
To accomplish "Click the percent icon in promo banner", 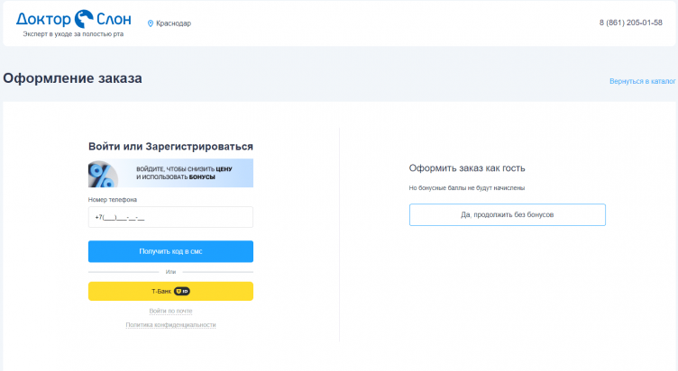I will tap(103, 175).
